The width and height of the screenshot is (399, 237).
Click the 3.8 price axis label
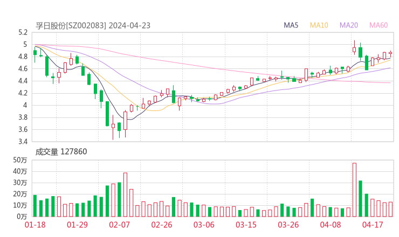(x=23, y=117)
